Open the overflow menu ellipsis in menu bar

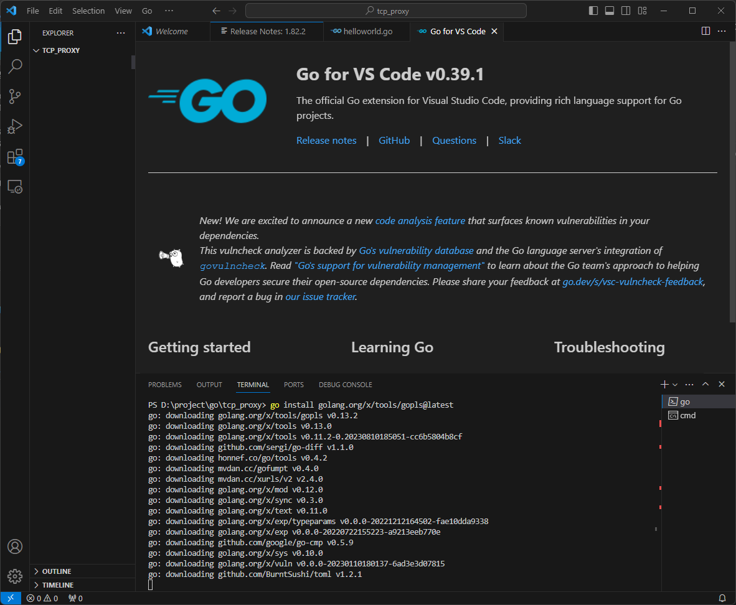(x=169, y=11)
